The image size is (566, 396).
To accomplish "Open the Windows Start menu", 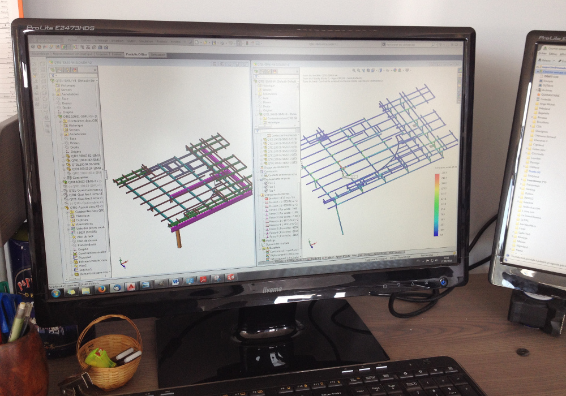I will point(56,293).
